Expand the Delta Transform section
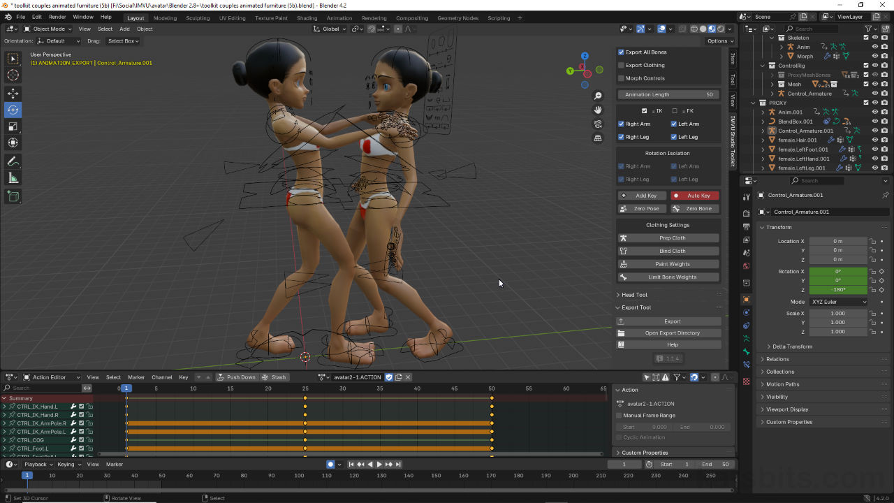 click(792, 347)
